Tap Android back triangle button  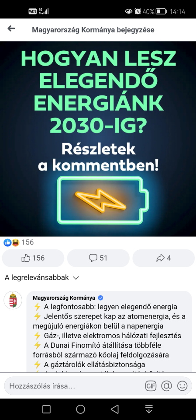(115, 409)
